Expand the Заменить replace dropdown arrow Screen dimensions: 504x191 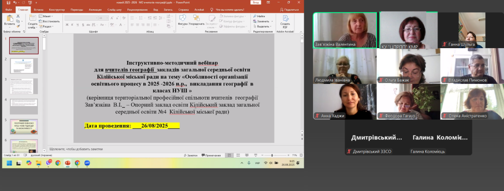tap(272, 21)
